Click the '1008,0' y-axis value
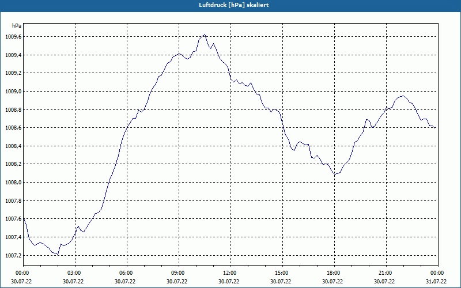 point(13,183)
